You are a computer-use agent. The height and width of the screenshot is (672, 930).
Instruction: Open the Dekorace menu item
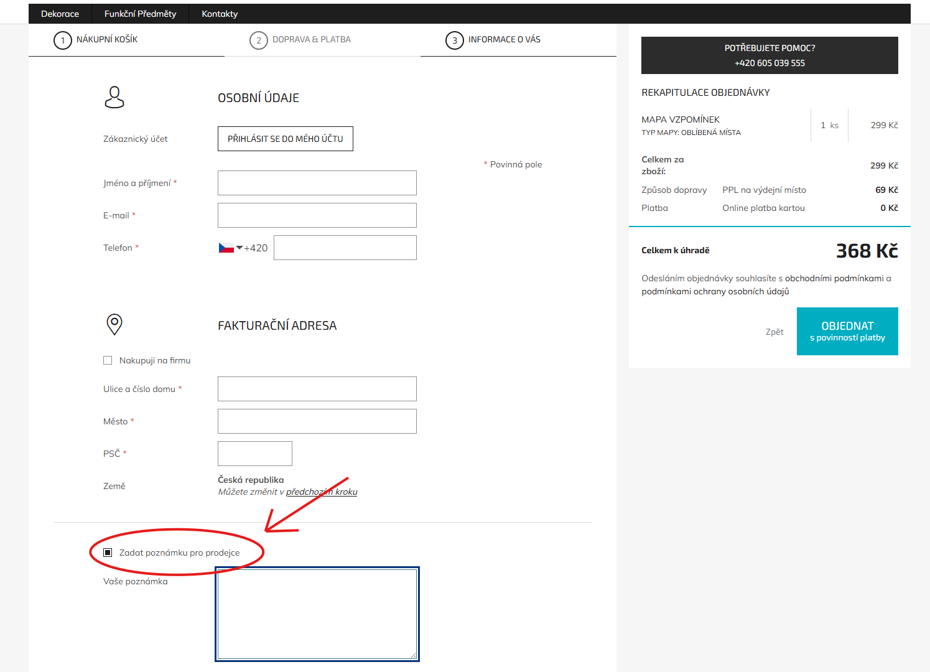60,14
